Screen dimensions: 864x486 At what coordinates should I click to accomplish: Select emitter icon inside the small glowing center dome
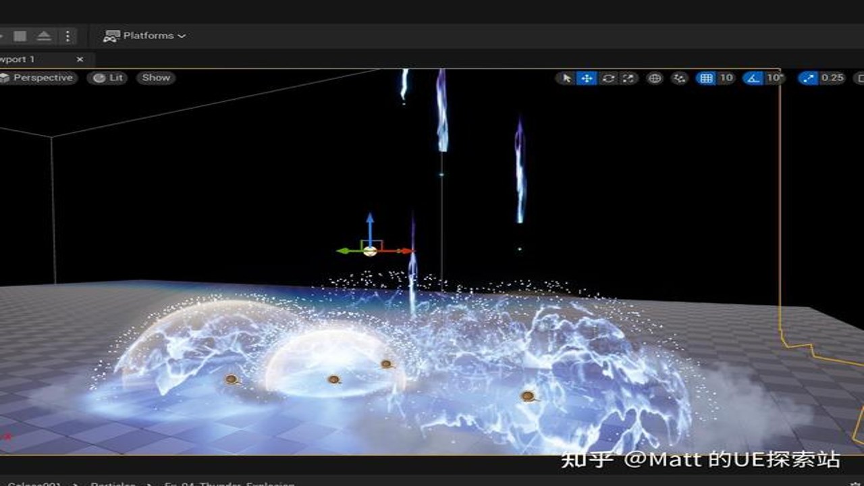[x=334, y=379]
